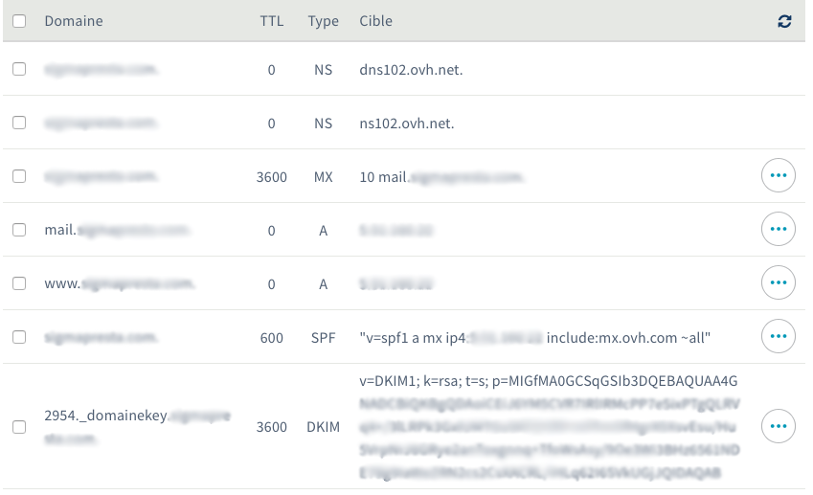The height and width of the screenshot is (495, 813).
Task: Check the dns102.ovh.net NS record row
Action: (x=19, y=69)
